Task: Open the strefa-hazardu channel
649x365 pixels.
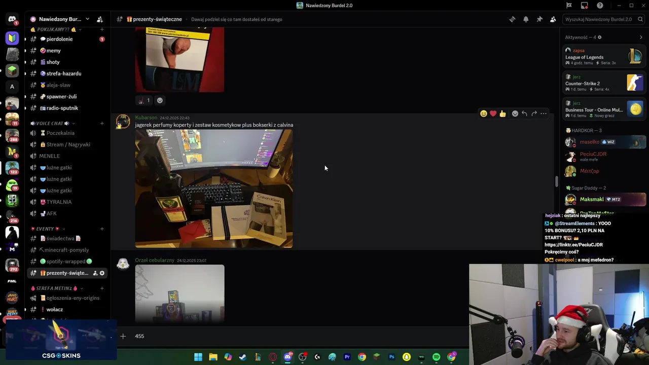Action: pyautogui.click(x=67, y=74)
